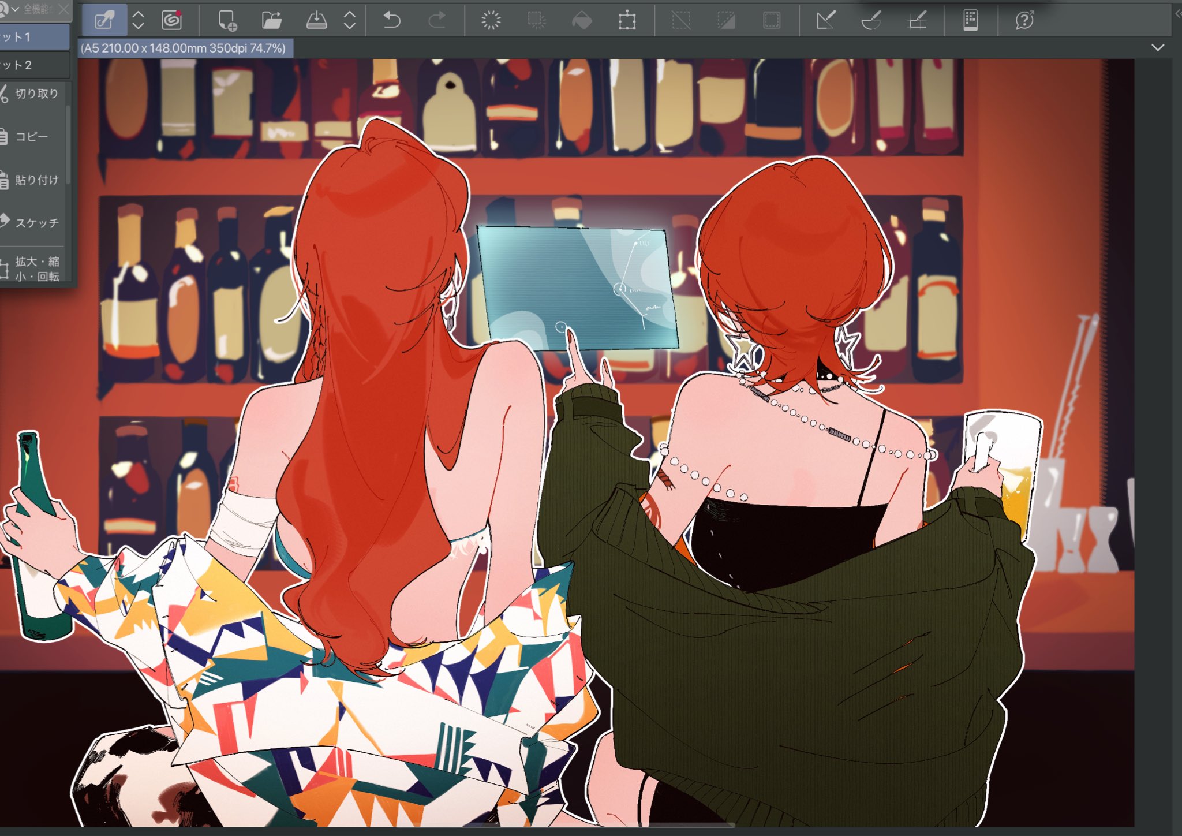Image resolution: width=1182 pixels, height=836 pixels.
Task: Redo the last undone action
Action: (437, 21)
